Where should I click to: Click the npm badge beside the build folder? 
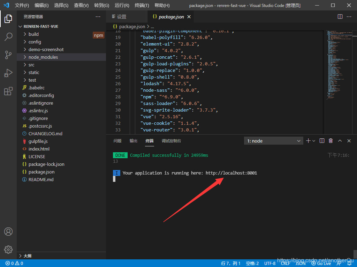[x=99, y=35]
